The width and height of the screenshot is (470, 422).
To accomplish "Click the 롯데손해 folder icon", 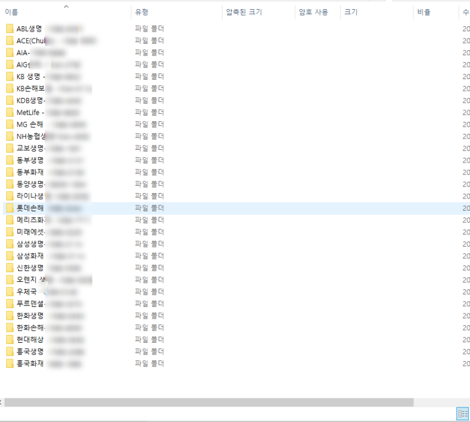I will [10, 208].
